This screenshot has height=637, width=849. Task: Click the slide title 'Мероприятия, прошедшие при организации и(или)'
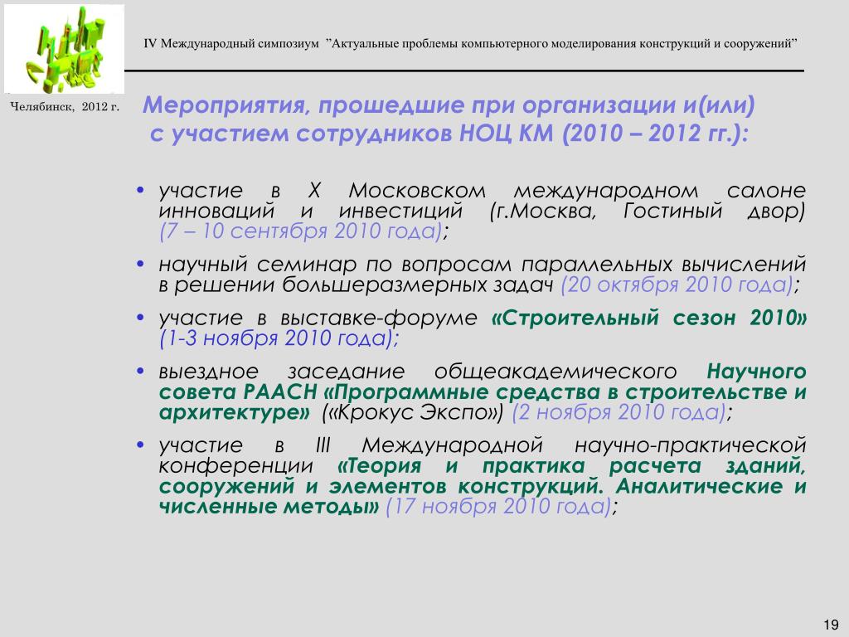pos(449,105)
